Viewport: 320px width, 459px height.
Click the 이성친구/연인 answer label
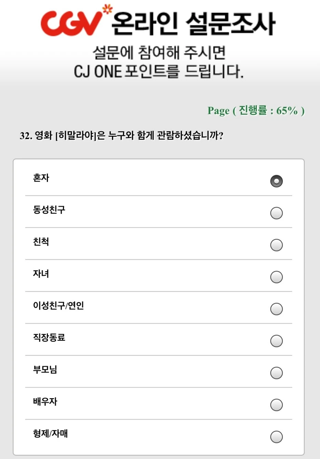point(58,306)
